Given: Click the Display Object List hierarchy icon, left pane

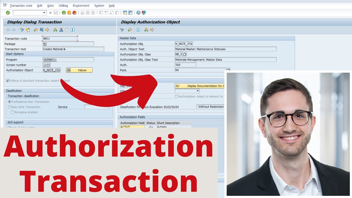Looking at the screenshot, I should [x=55, y=30].
